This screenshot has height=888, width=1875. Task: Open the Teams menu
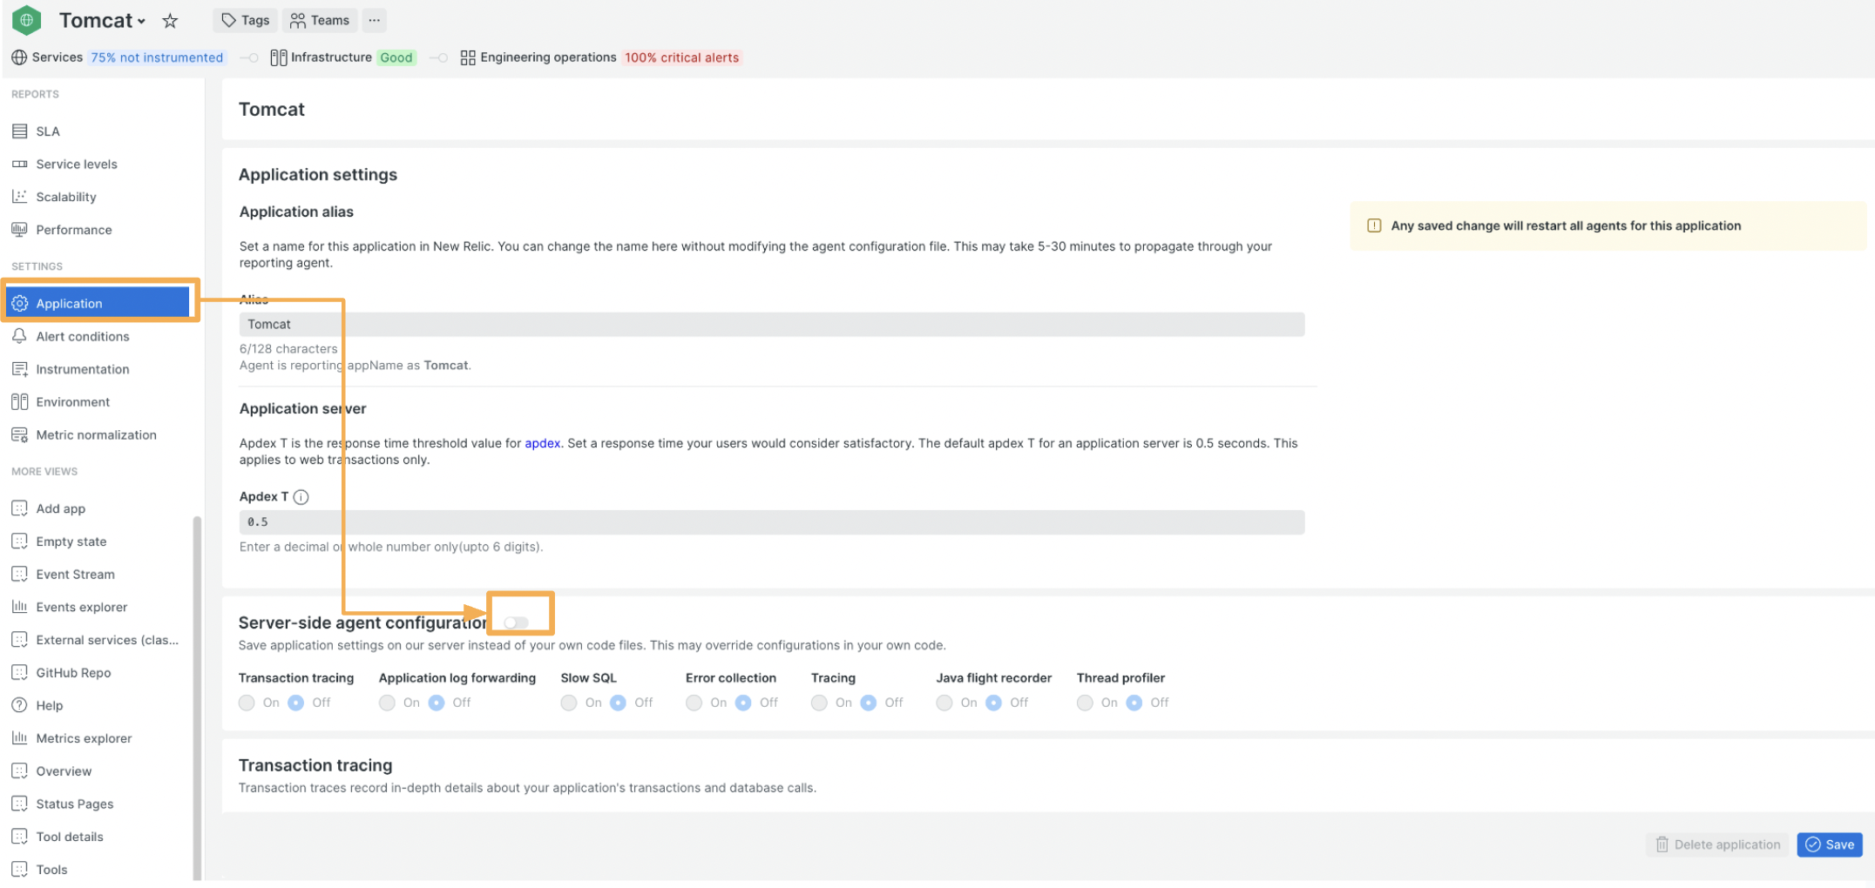click(320, 21)
